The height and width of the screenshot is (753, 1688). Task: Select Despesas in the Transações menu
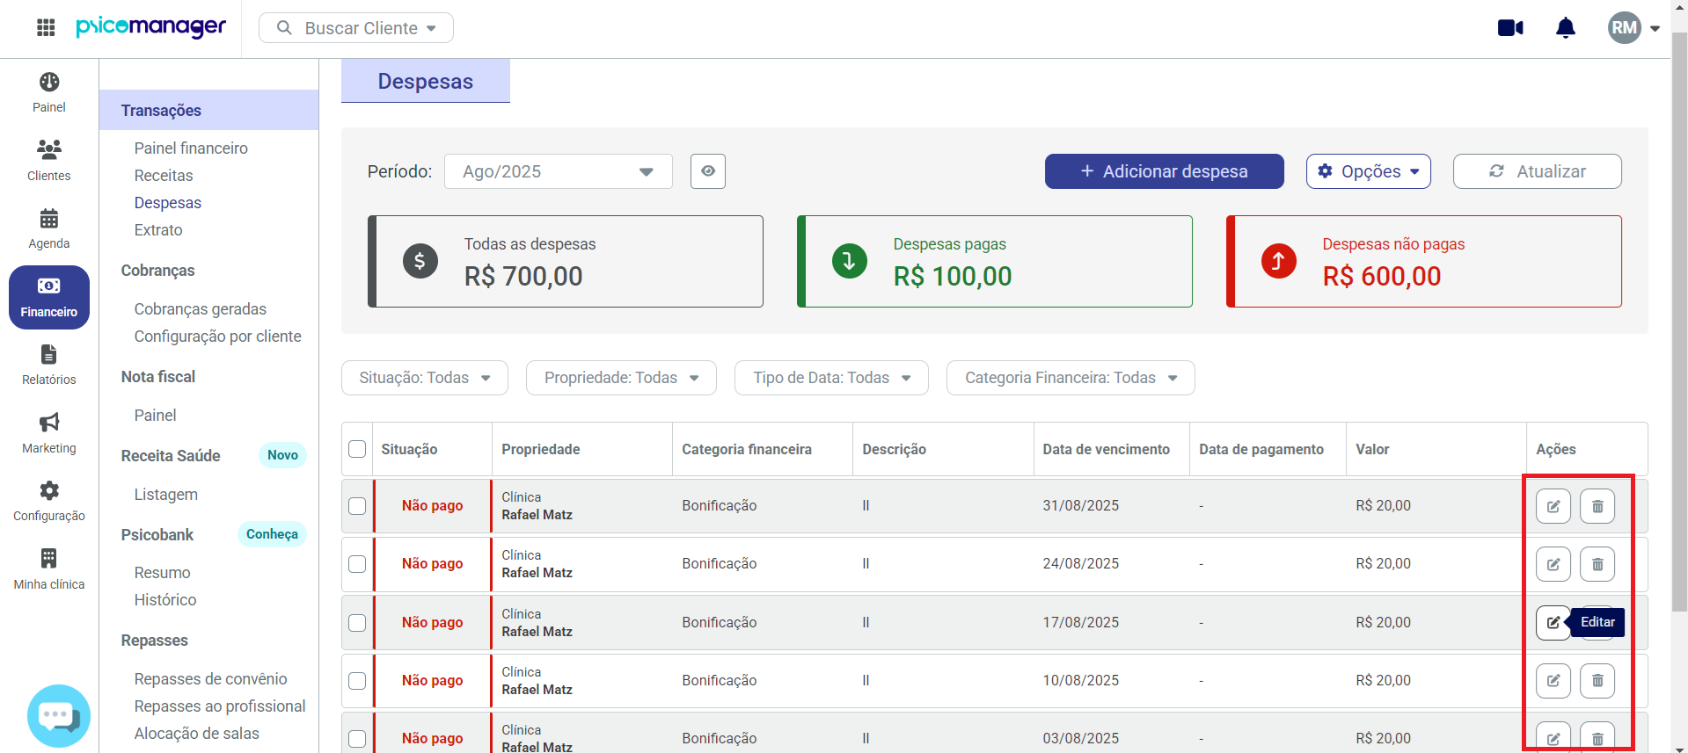[x=168, y=203]
